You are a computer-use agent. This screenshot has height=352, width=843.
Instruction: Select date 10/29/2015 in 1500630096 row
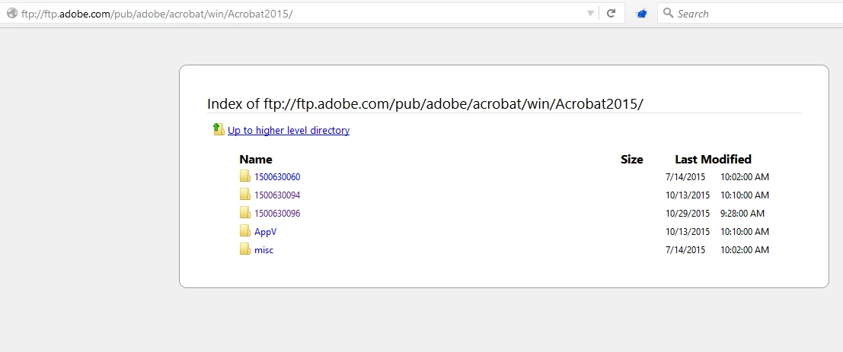click(x=687, y=214)
